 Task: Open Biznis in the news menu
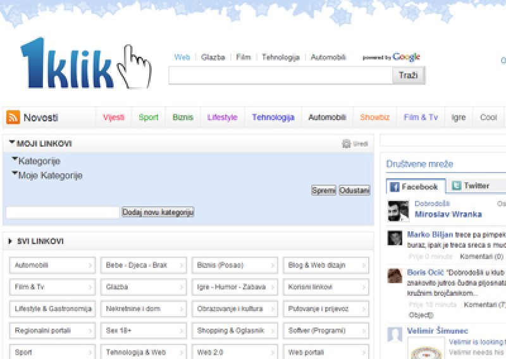[x=183, y=118]
